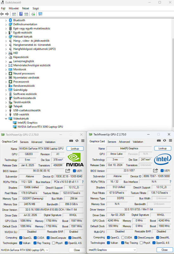Toggle DirectML checkbox in NVIDIA GPU-Z
The image size is (174, 254).
70,238
